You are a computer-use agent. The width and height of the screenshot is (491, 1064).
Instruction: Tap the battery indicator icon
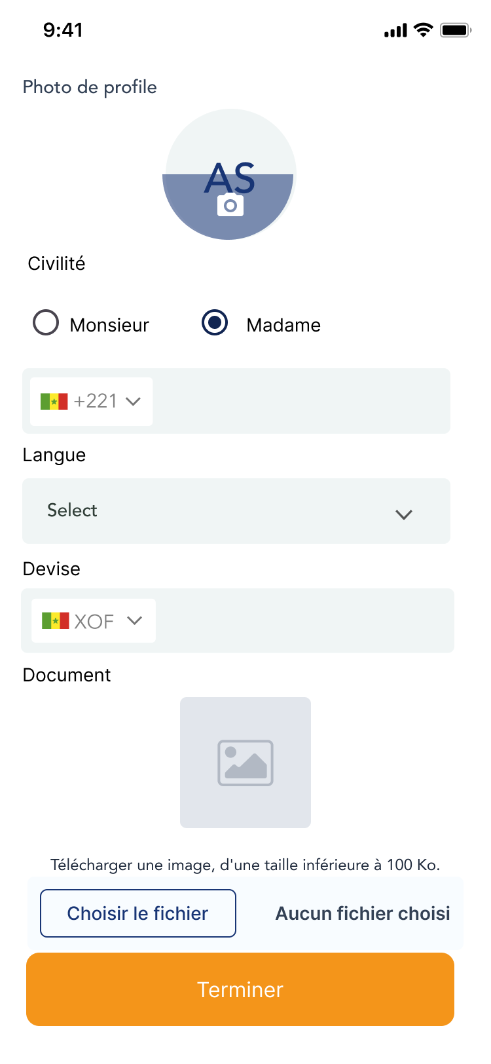click(456, 30)
